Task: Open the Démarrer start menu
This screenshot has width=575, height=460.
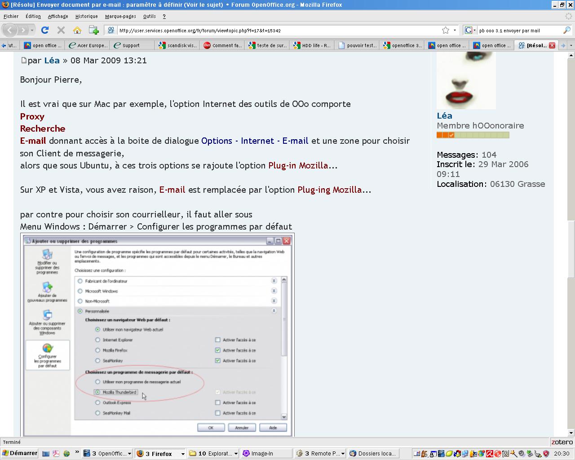Action: click(20, 453)
